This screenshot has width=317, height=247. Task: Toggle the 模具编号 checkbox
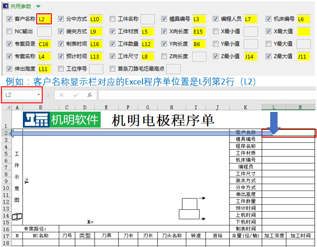coord(164,19)
